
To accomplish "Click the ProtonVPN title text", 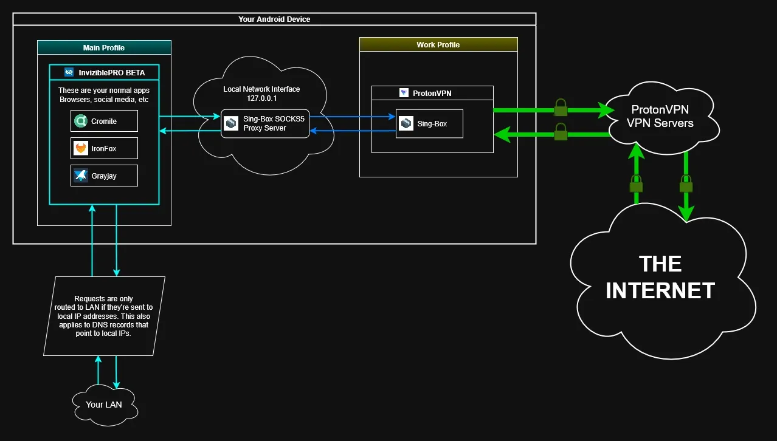I will (x=432, y=93).
